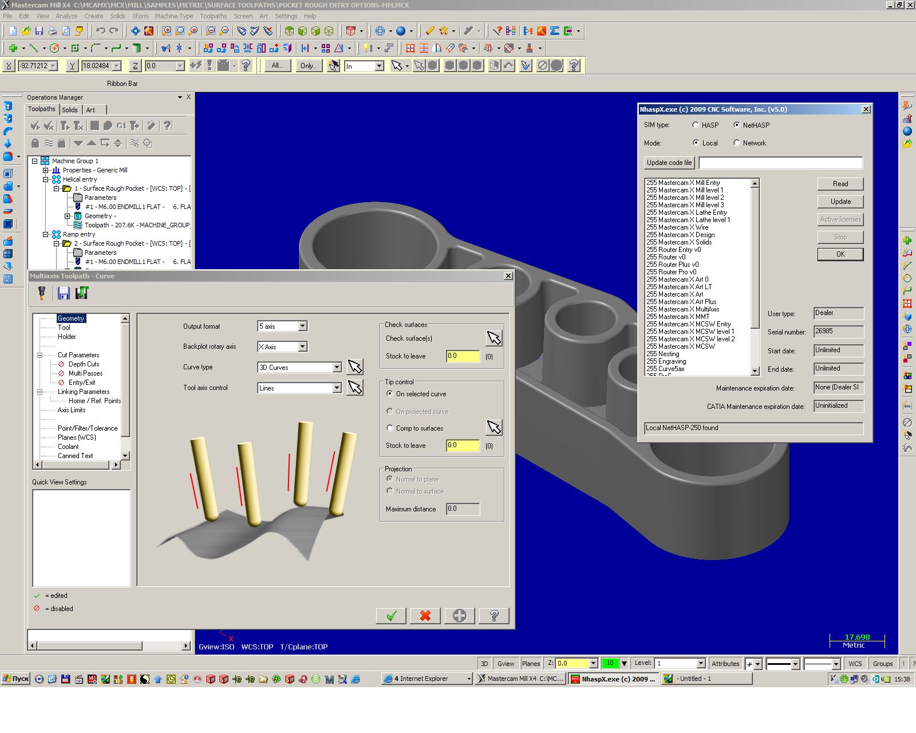Screen dimensions: 916x733
Task: Click the blue floppy save parameters icon
Action: coord(64,293)
